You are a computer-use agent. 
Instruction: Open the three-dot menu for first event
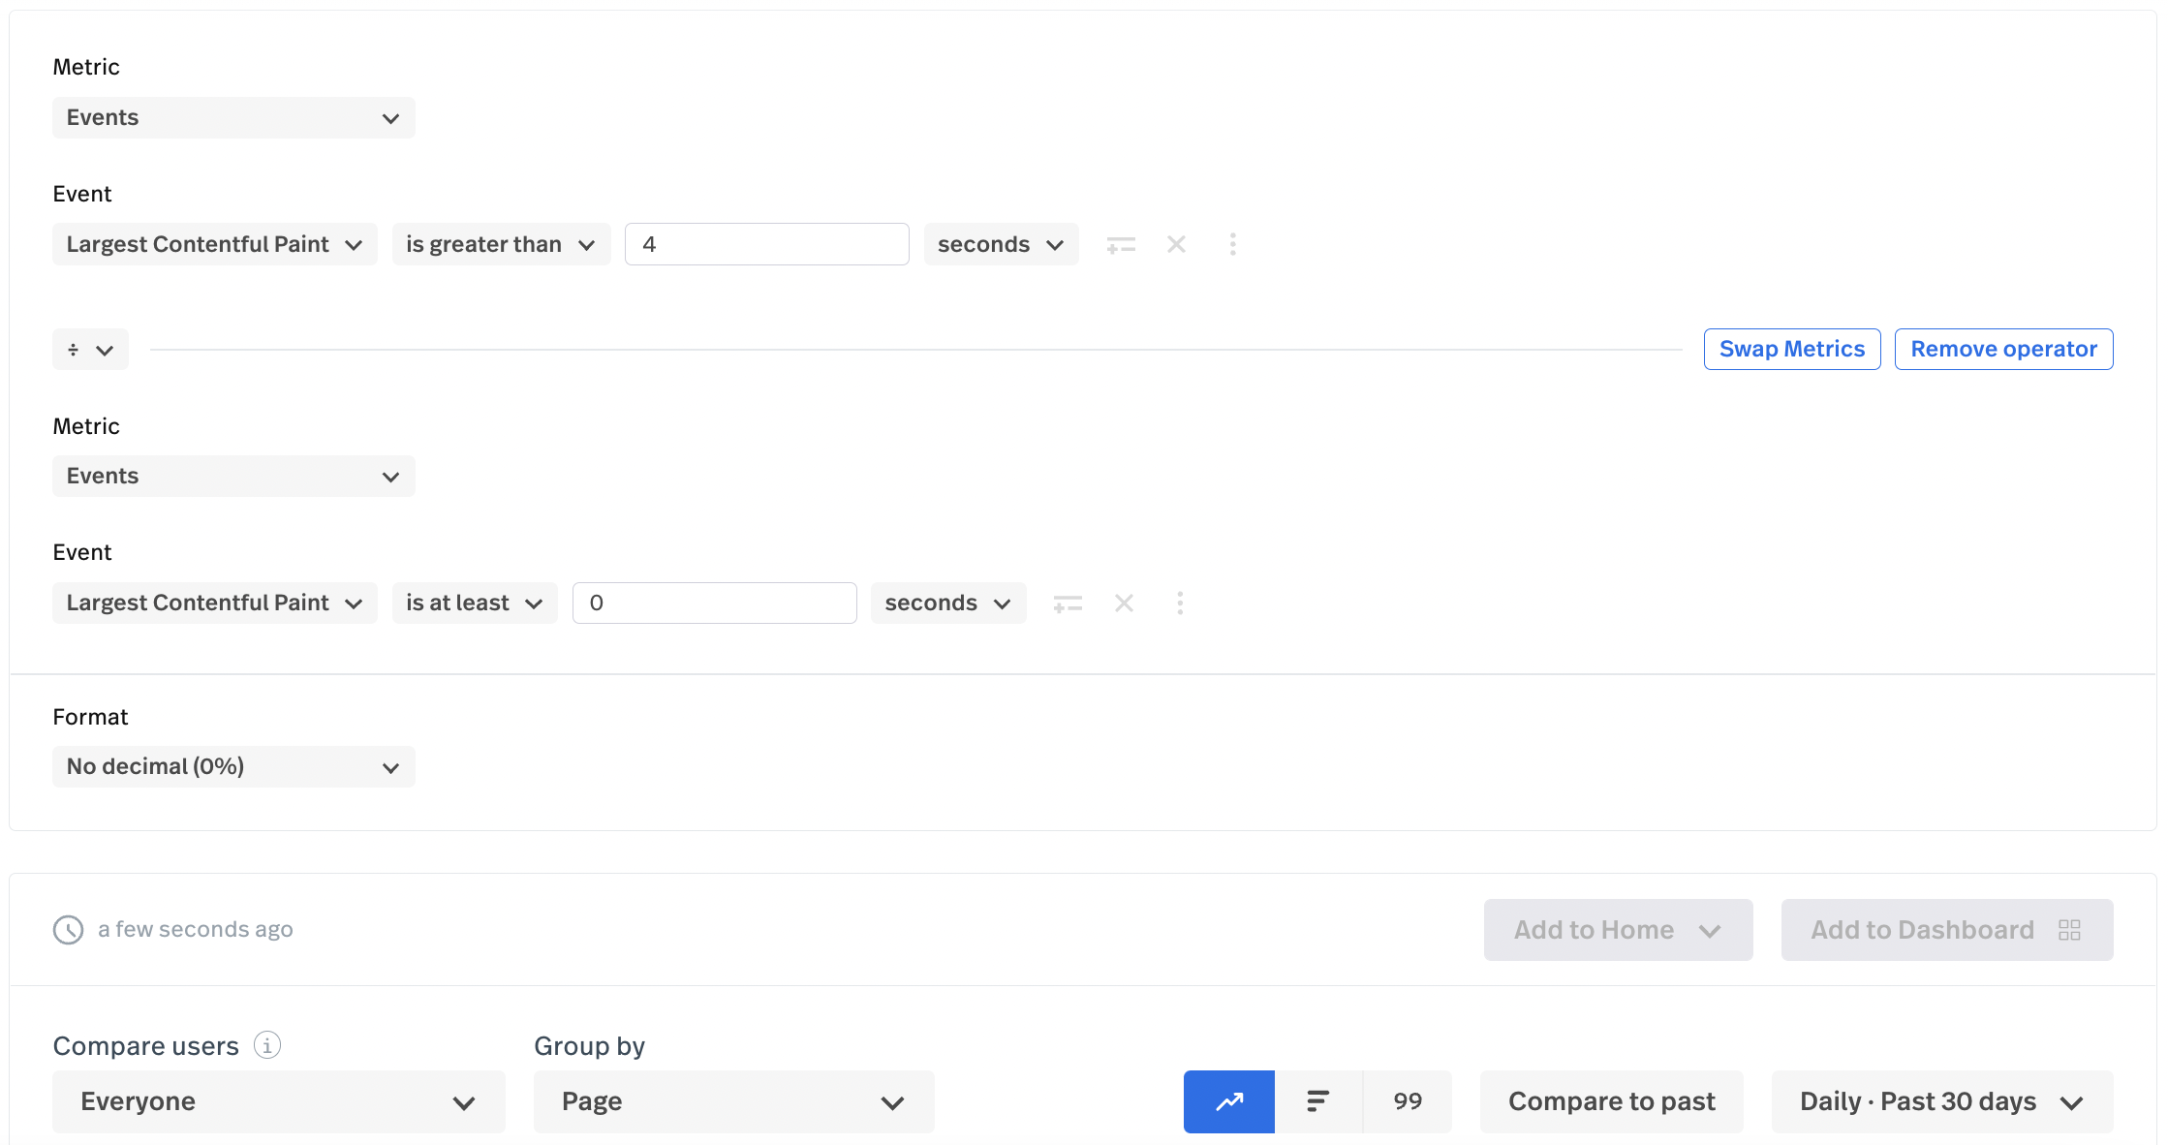pos(1232,244)
